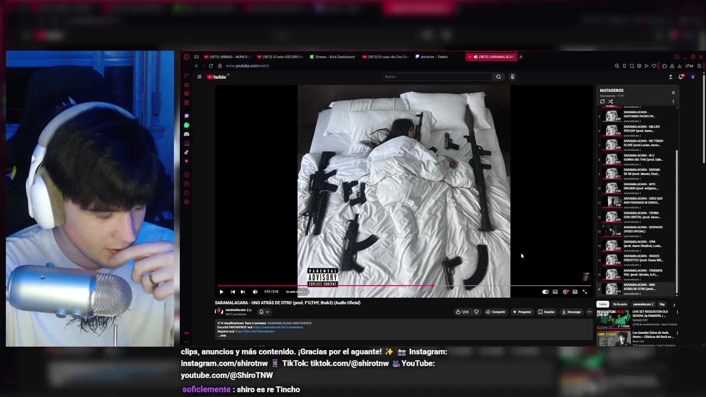Open the YouTube create/upload icon
Viewport: 706px width, 397px height.
(670, 77)
